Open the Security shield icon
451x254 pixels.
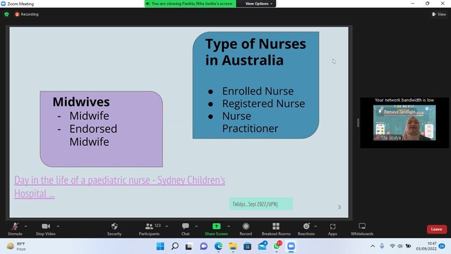click(114, 226)
